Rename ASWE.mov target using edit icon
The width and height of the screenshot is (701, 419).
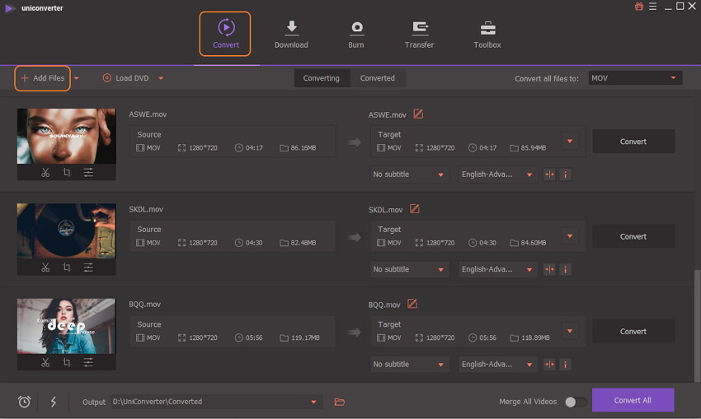418,114
